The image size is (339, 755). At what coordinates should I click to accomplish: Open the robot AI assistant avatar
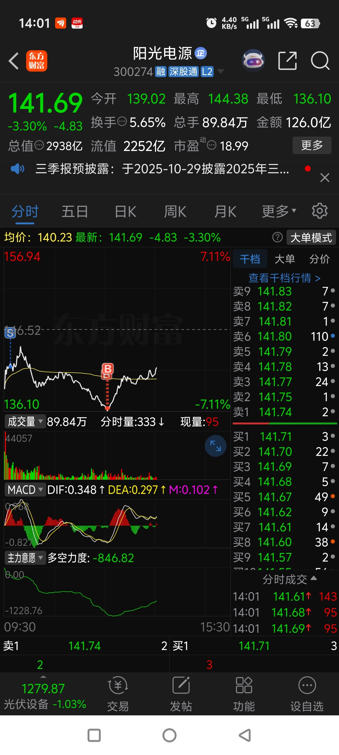coord(253,61)
